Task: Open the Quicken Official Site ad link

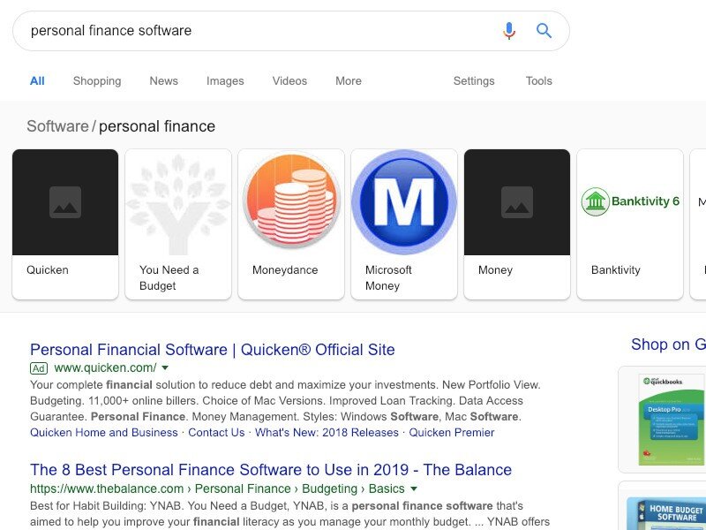Action: tap(213, 350)
